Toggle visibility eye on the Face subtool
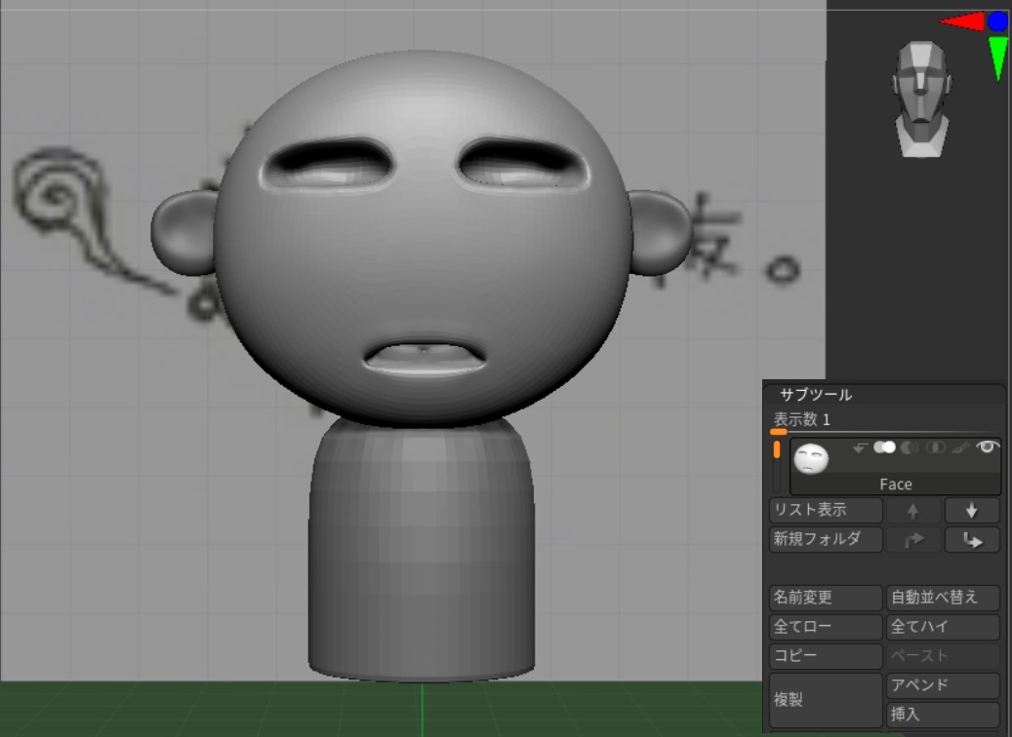1012x737 pixels. click(x=988, y=447)
